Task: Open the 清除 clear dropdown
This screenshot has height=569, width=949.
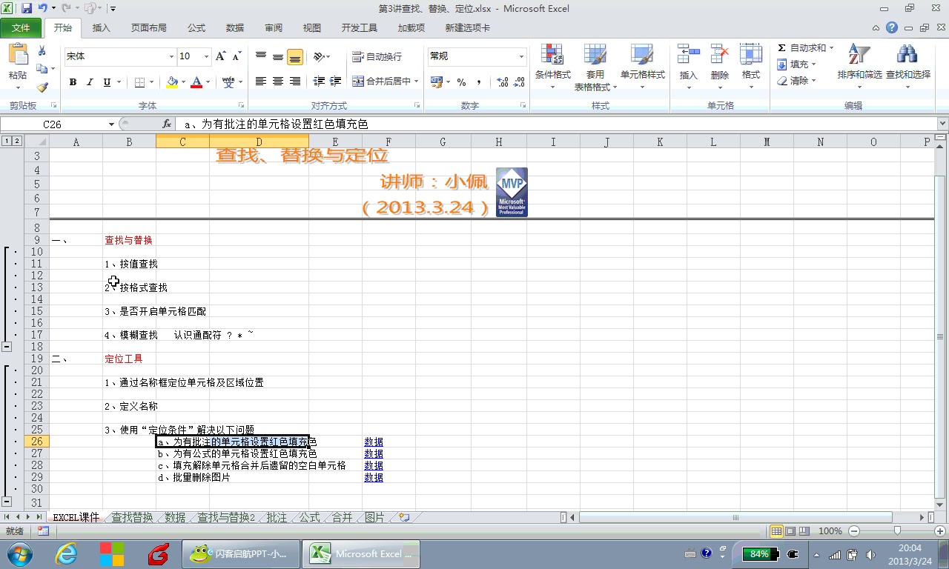Action: [798, 81]
